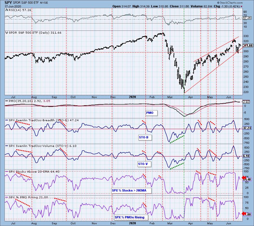Click the 6.10 STO-V value tag

[246, 156]
